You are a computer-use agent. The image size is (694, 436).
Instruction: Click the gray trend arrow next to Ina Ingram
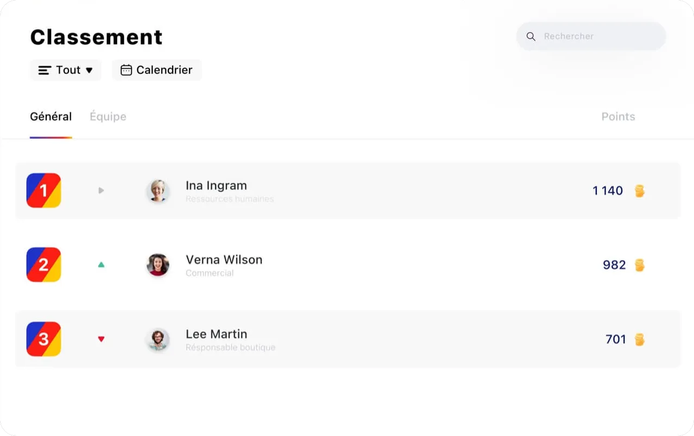[101, 190]
